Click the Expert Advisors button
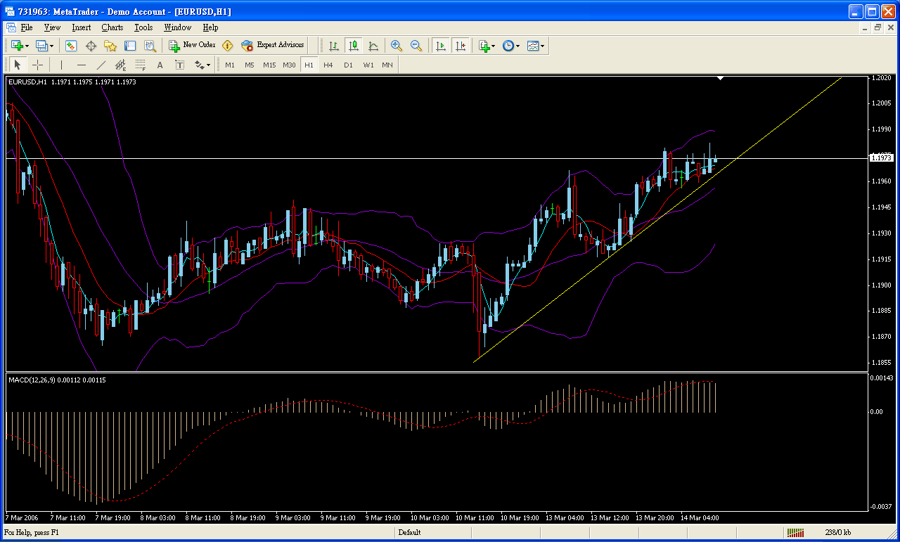The image size is (900, 542). pyautogui.click(x=272, y=46)
